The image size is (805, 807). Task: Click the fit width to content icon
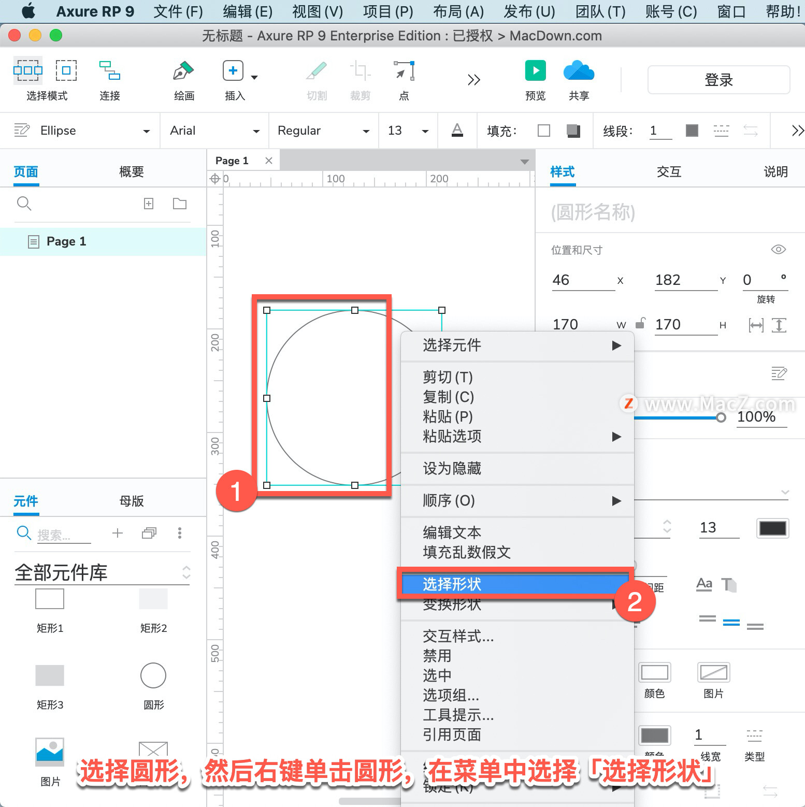click(x=756, y=325)
